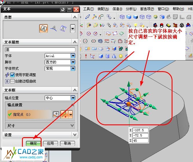
Task: Select the text-on-face type icon
Action: [x=63, y=28]
